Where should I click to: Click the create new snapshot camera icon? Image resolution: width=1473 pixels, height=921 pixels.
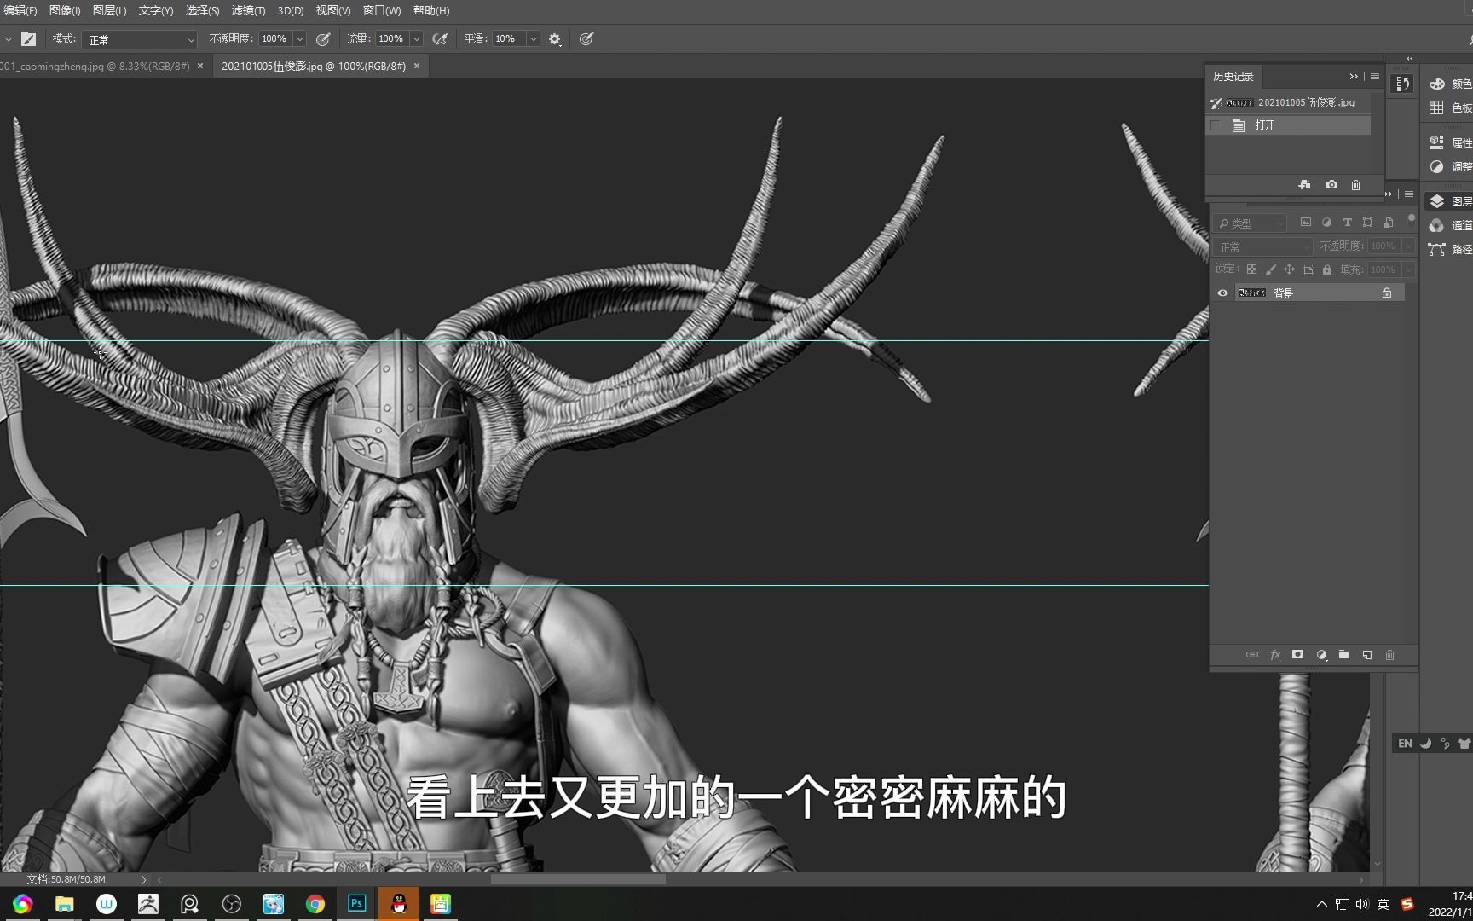1331,184
